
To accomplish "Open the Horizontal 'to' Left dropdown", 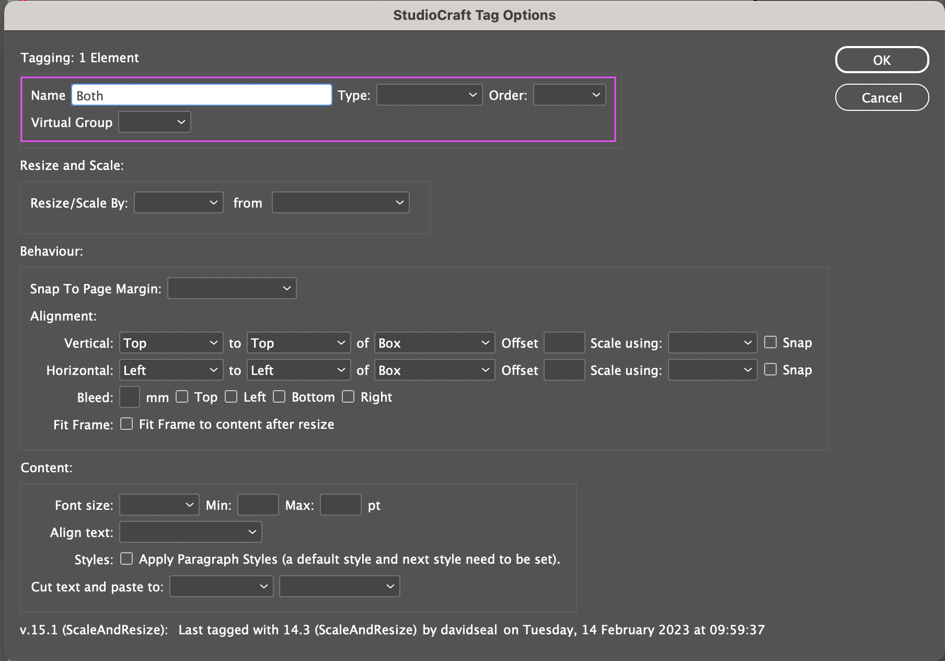I will [298, 370].
